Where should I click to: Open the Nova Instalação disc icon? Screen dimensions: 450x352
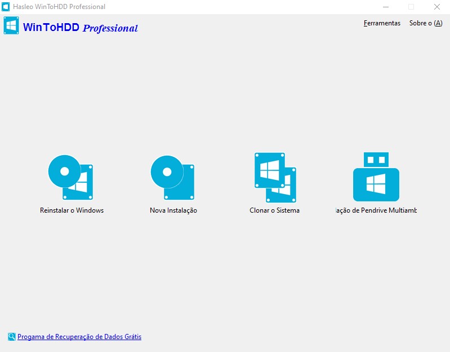pyautogui.click(x=172, y=178)
